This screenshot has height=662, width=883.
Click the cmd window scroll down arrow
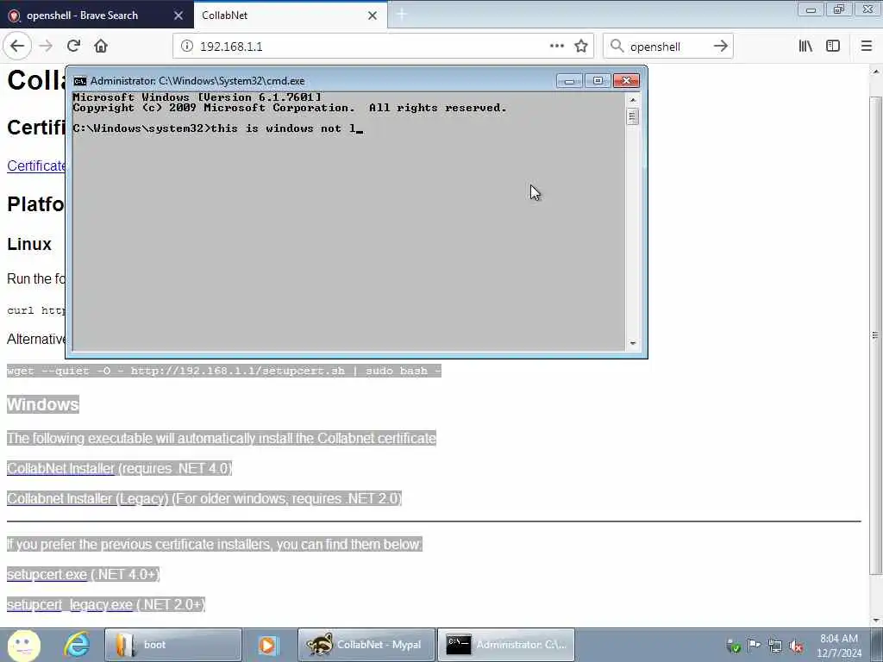[x=632, y=343]
